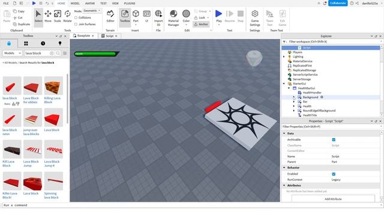Click the quick-access Play arrow in title bar
Image resolution: width=384 pixels, height=216 pixels.
coord(34,3)
